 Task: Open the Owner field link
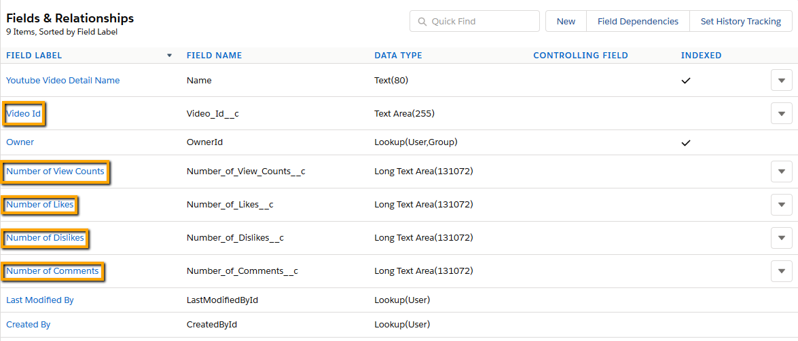click(20, 142)
